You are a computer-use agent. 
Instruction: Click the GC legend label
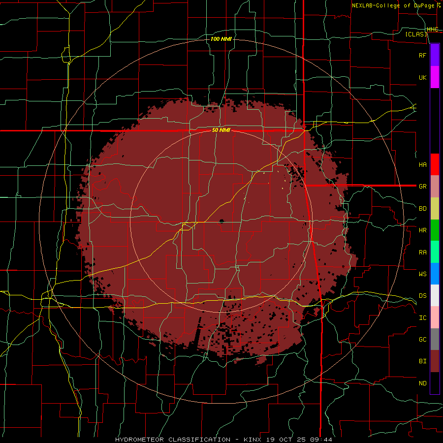422,340
